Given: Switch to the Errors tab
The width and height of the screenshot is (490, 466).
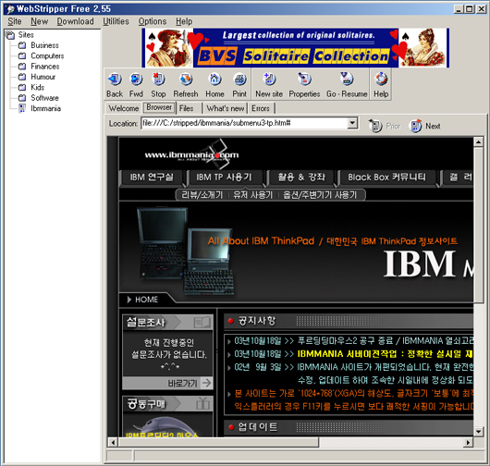Looking at the screenshot, I should (261, 108).
